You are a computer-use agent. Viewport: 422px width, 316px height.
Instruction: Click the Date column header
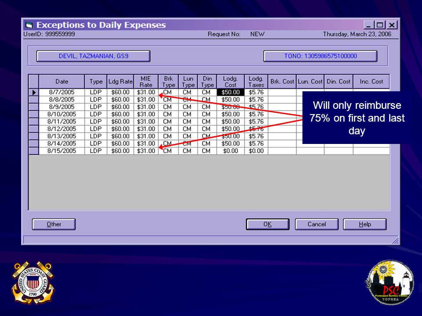(x=62, y=82)
